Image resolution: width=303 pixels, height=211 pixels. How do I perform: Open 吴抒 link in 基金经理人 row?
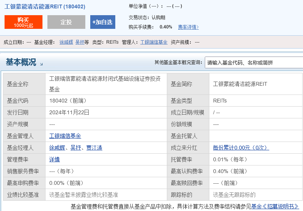click(x=76, y=148)
